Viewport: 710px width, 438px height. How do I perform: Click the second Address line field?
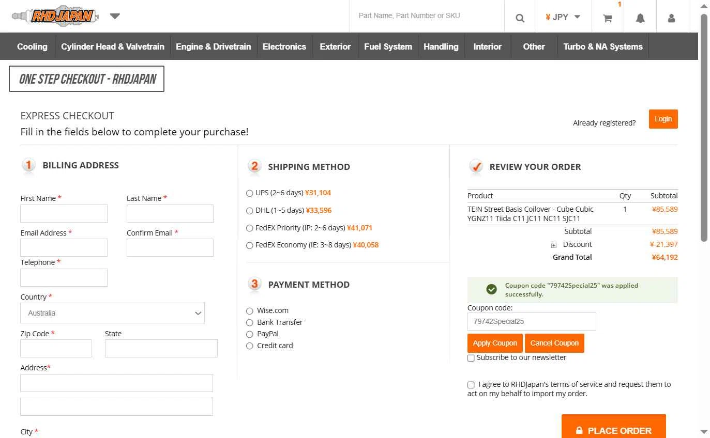[116, 406]
